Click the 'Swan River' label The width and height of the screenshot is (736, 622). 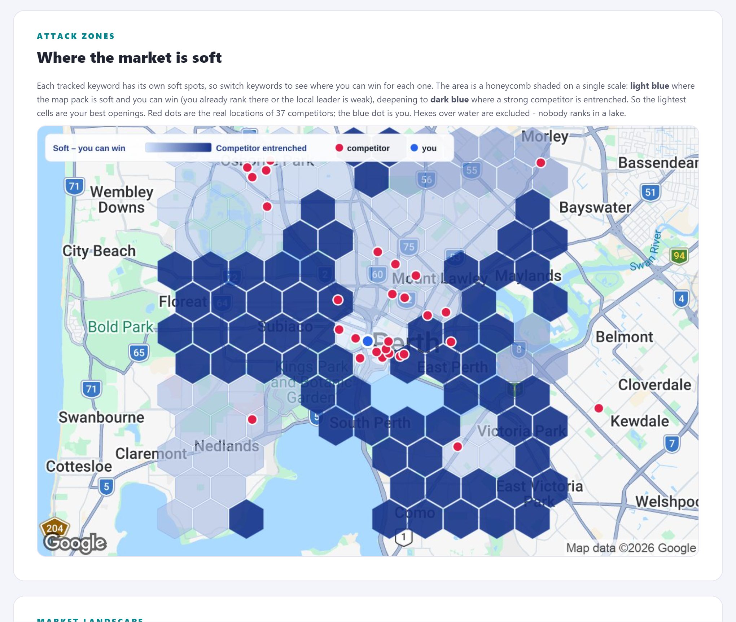(x=646, y=251)
